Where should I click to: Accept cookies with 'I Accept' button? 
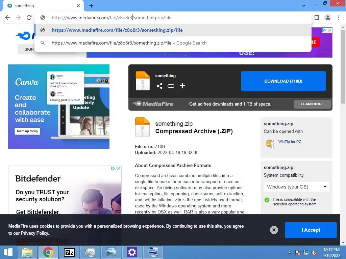click(x=311, y=230)
